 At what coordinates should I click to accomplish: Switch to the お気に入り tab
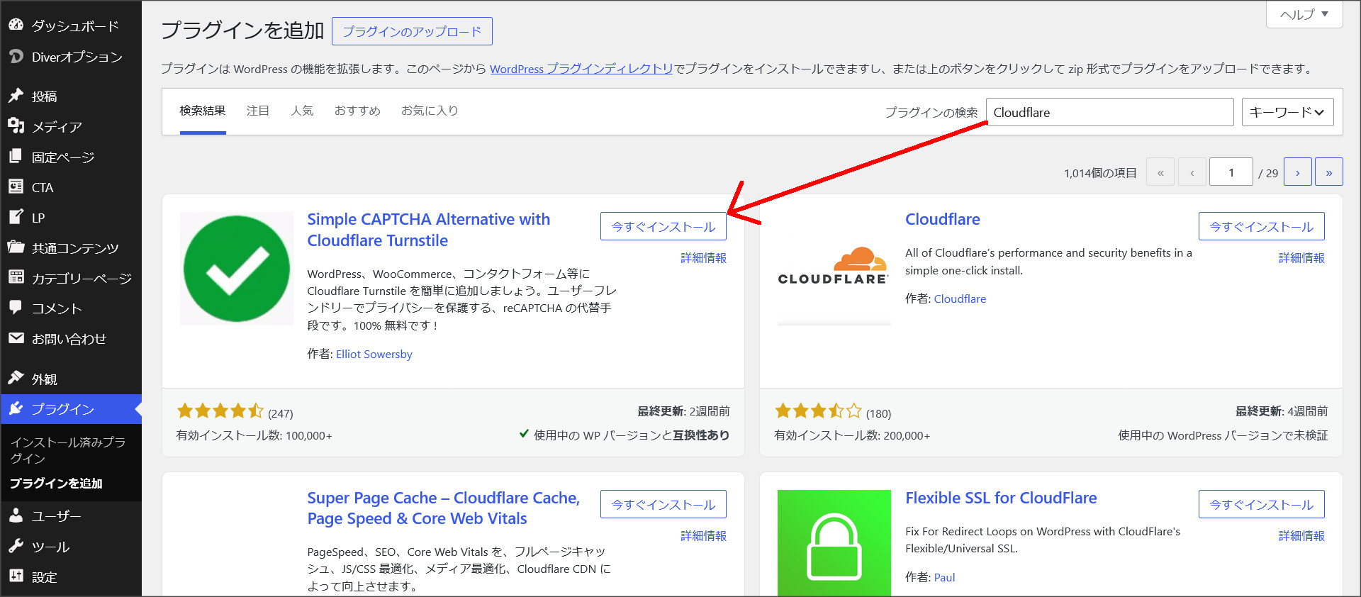click(x=430, y=111)
